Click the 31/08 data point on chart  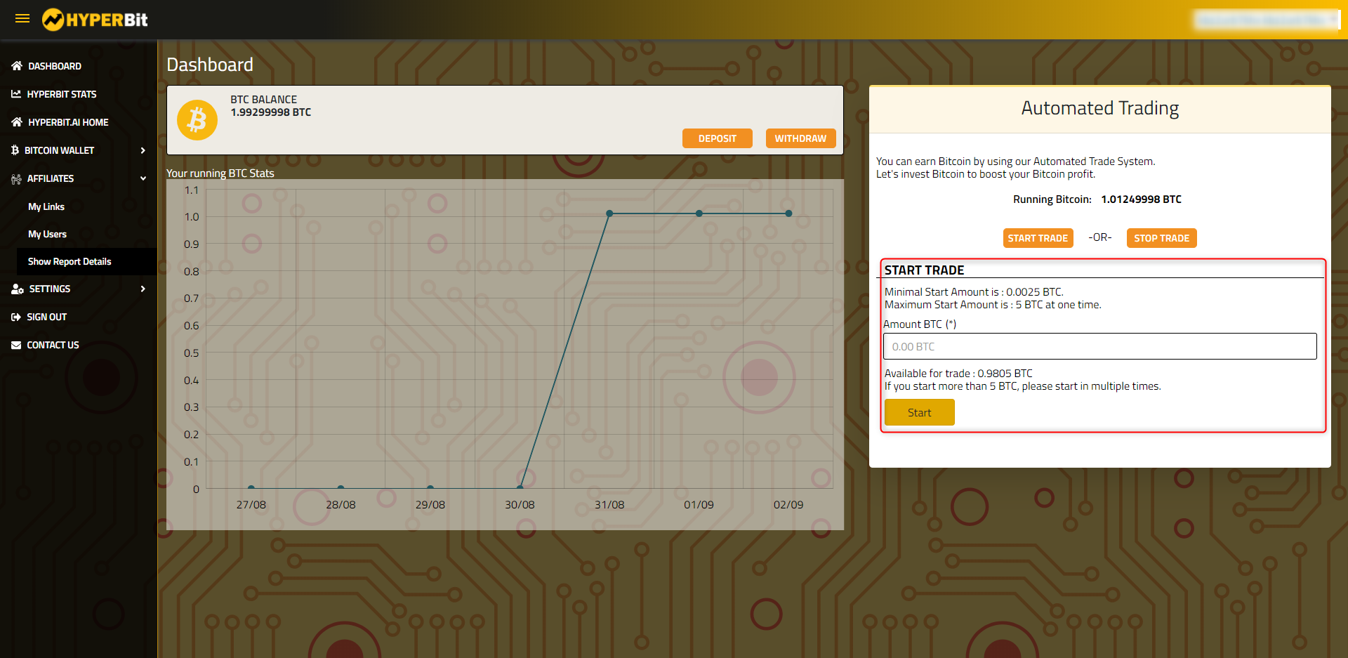click(609, 213)
